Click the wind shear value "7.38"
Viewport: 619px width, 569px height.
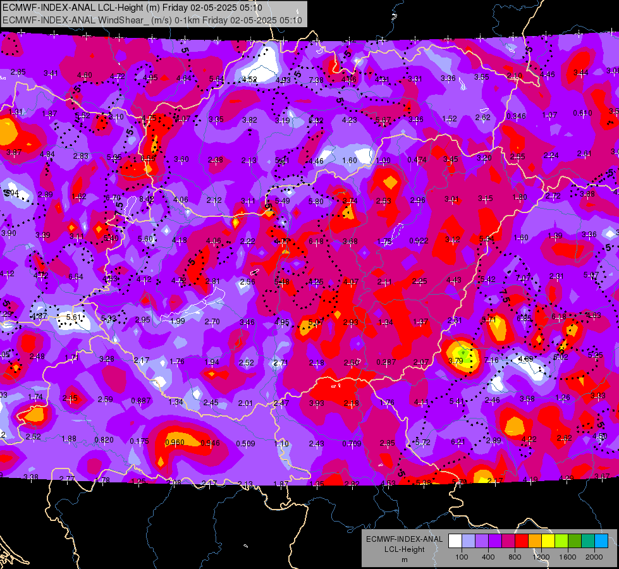pyautogui.click(x=316, y=80)
